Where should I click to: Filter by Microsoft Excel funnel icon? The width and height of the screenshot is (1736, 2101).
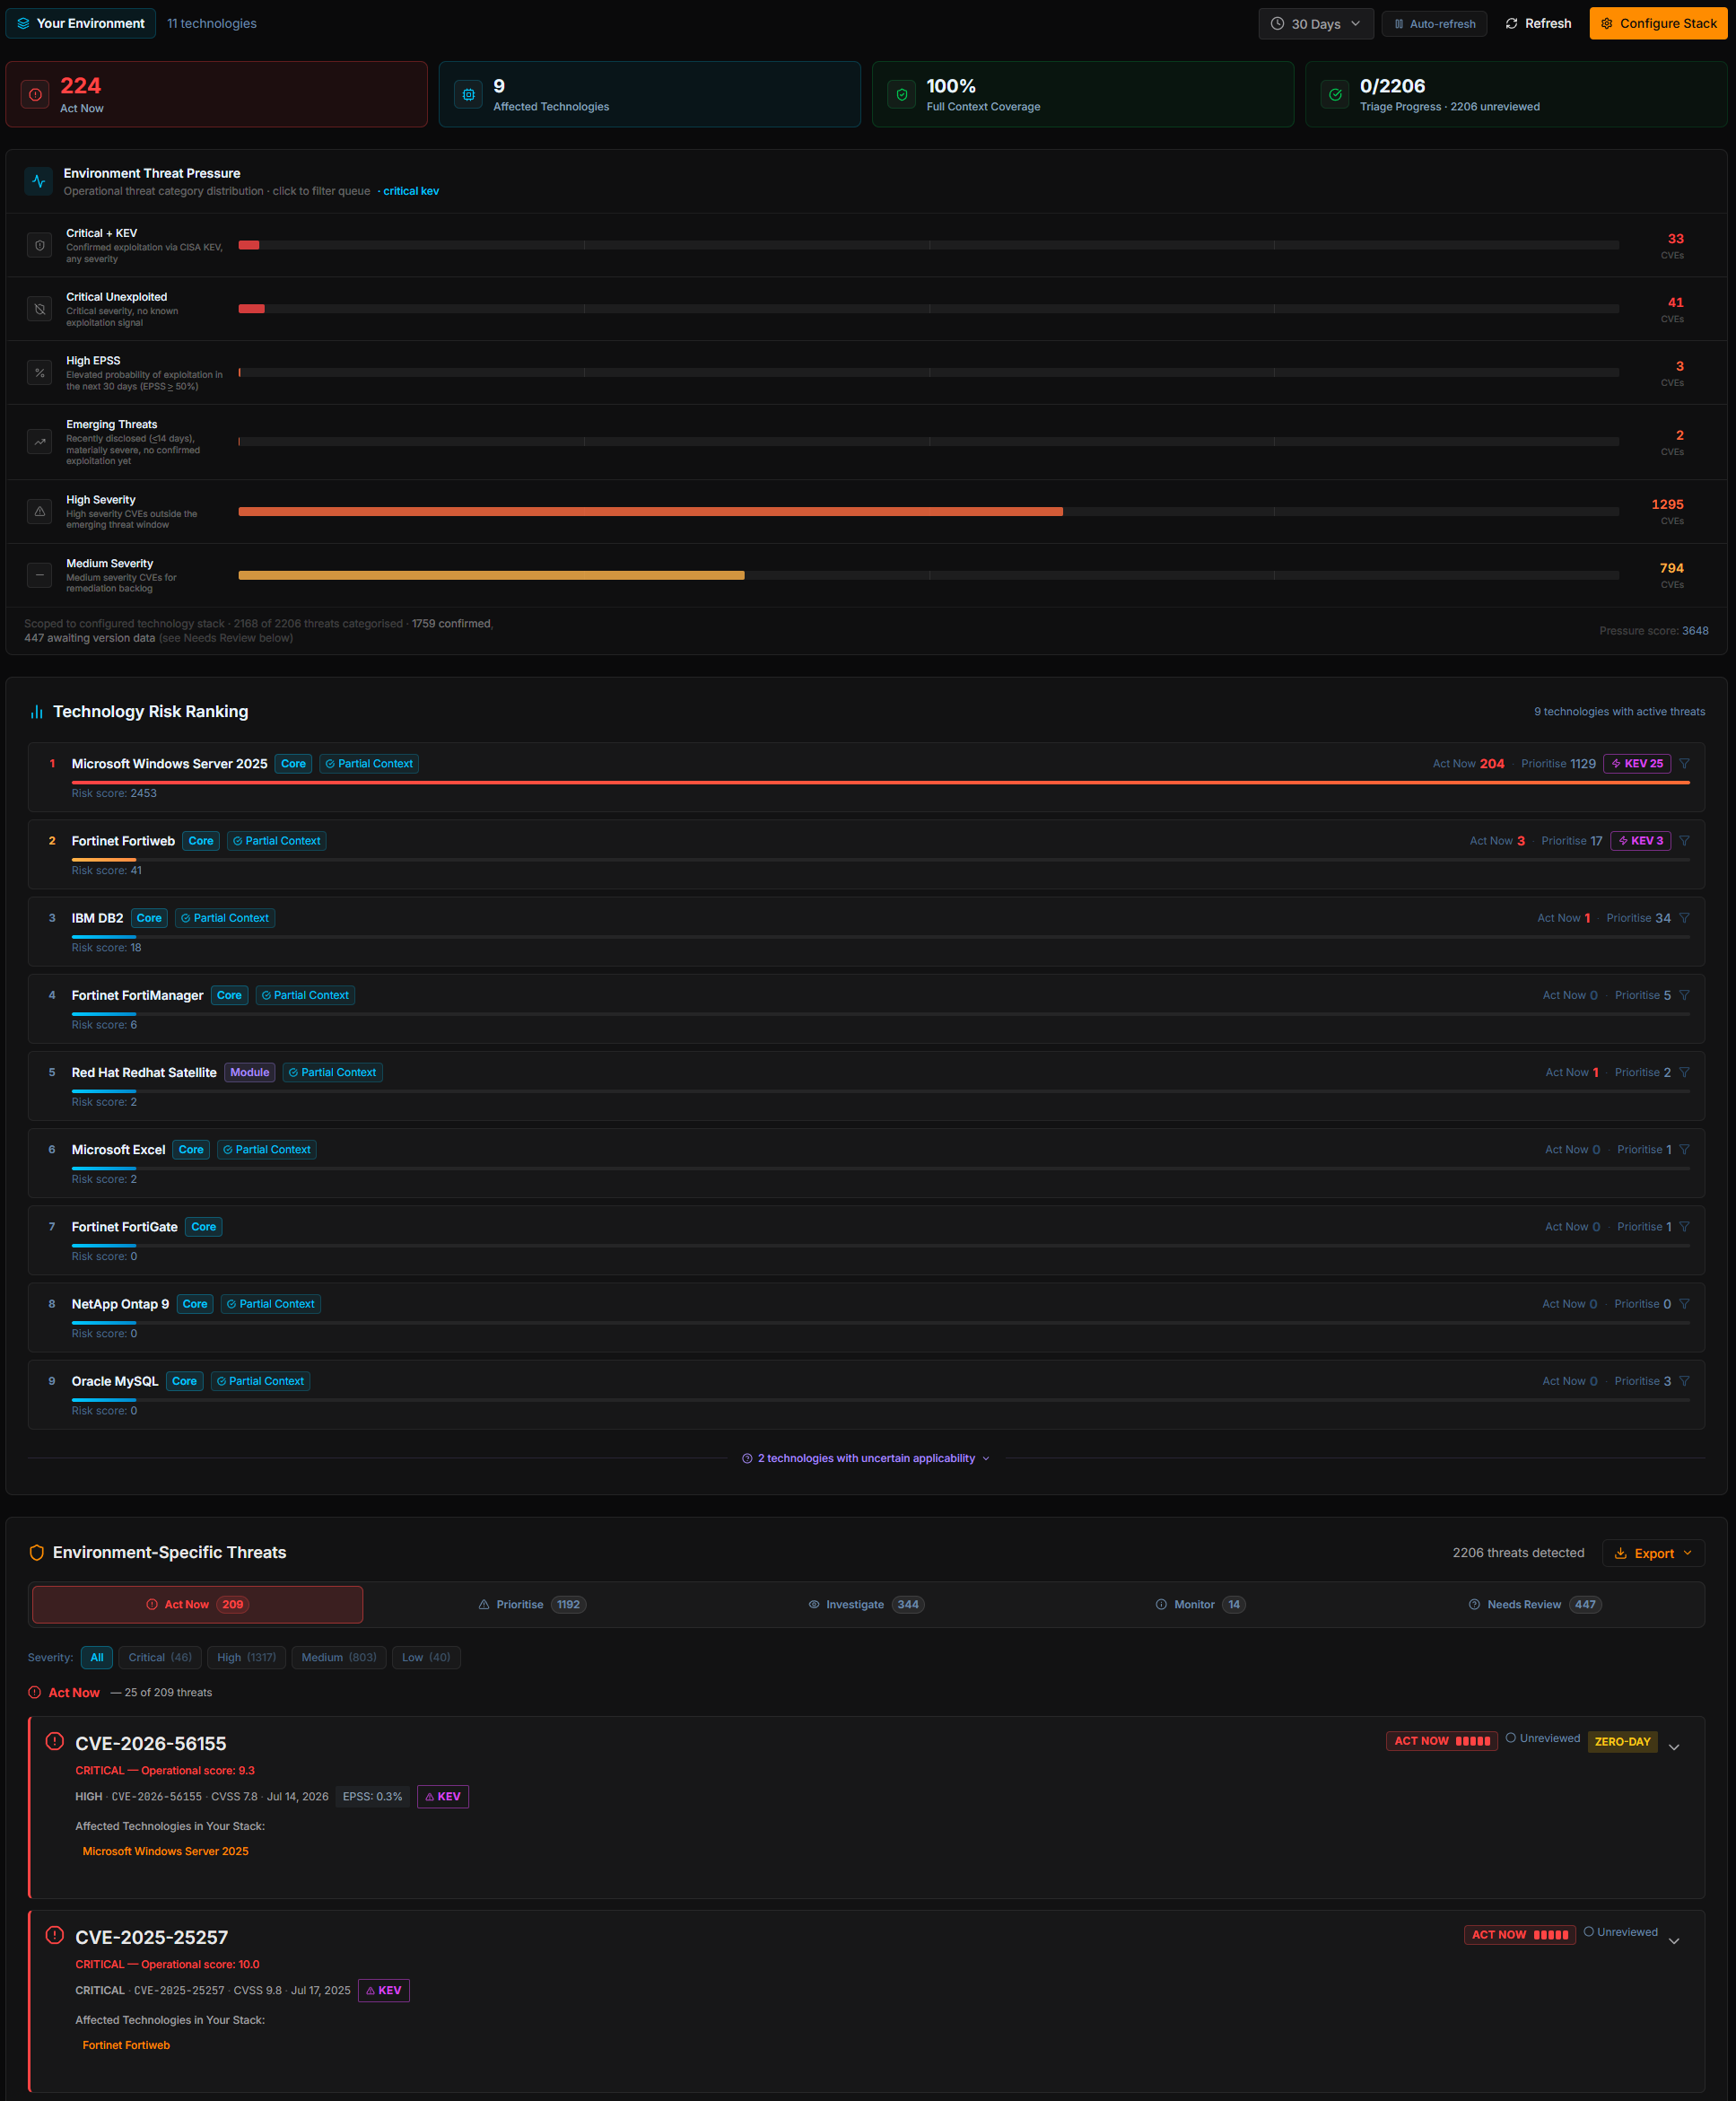point(1684,1149)
